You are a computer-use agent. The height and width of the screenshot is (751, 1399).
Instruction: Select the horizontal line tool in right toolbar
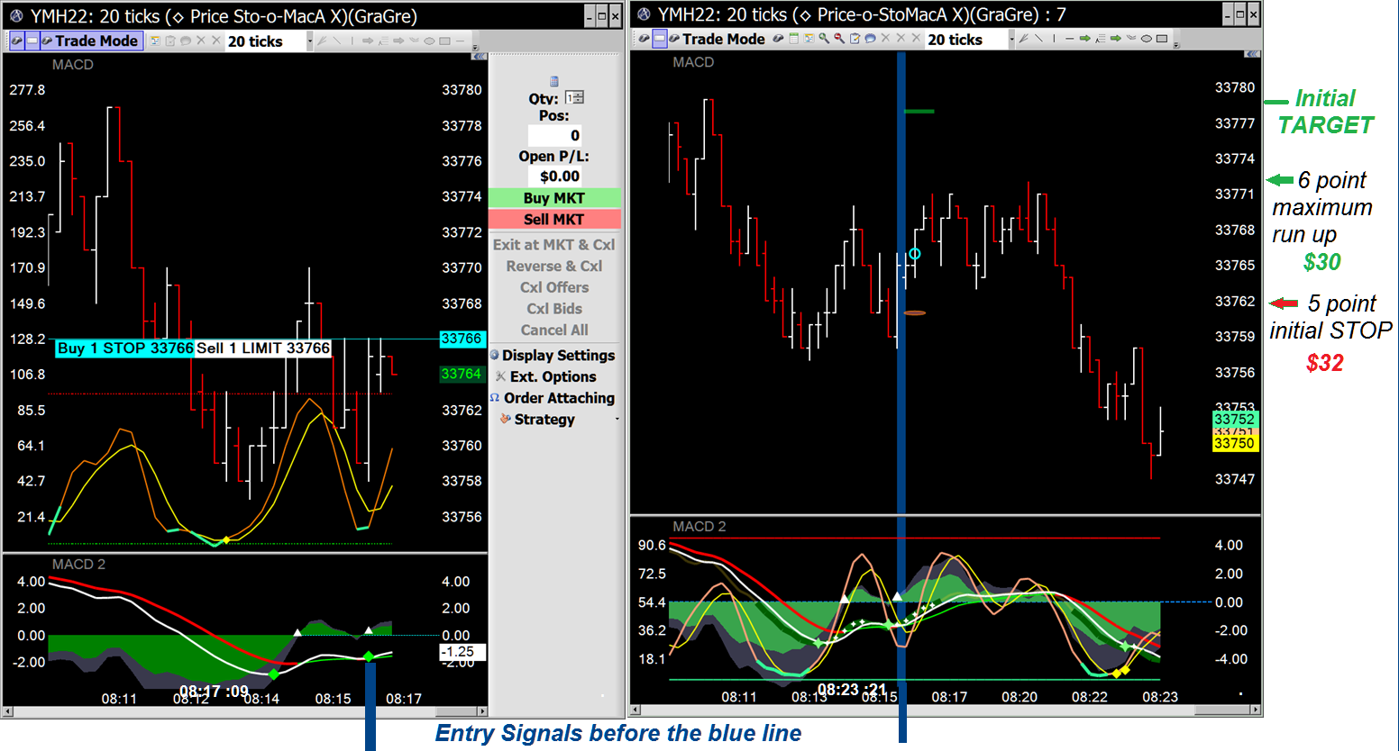pyautogui.click(x=1069, y=39)
